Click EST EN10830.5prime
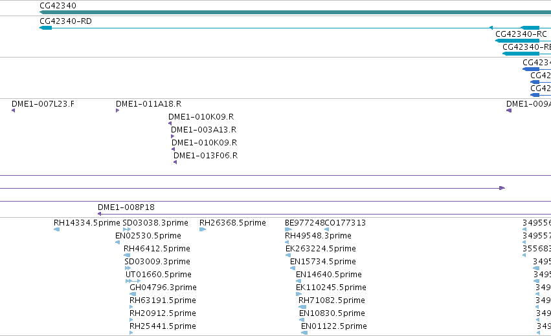This screenshot has height=336, width=551. click(x=332, y=313)
